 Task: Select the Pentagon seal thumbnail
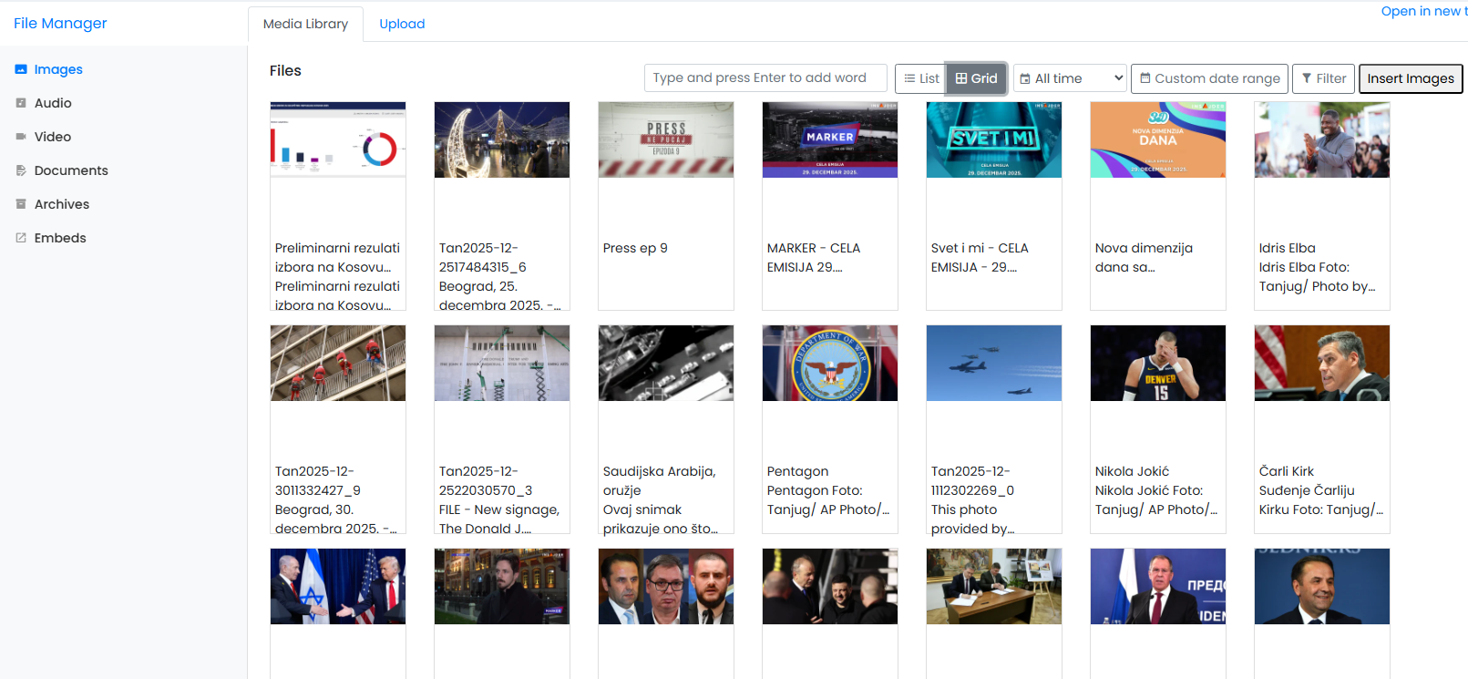tap(830, 363)
